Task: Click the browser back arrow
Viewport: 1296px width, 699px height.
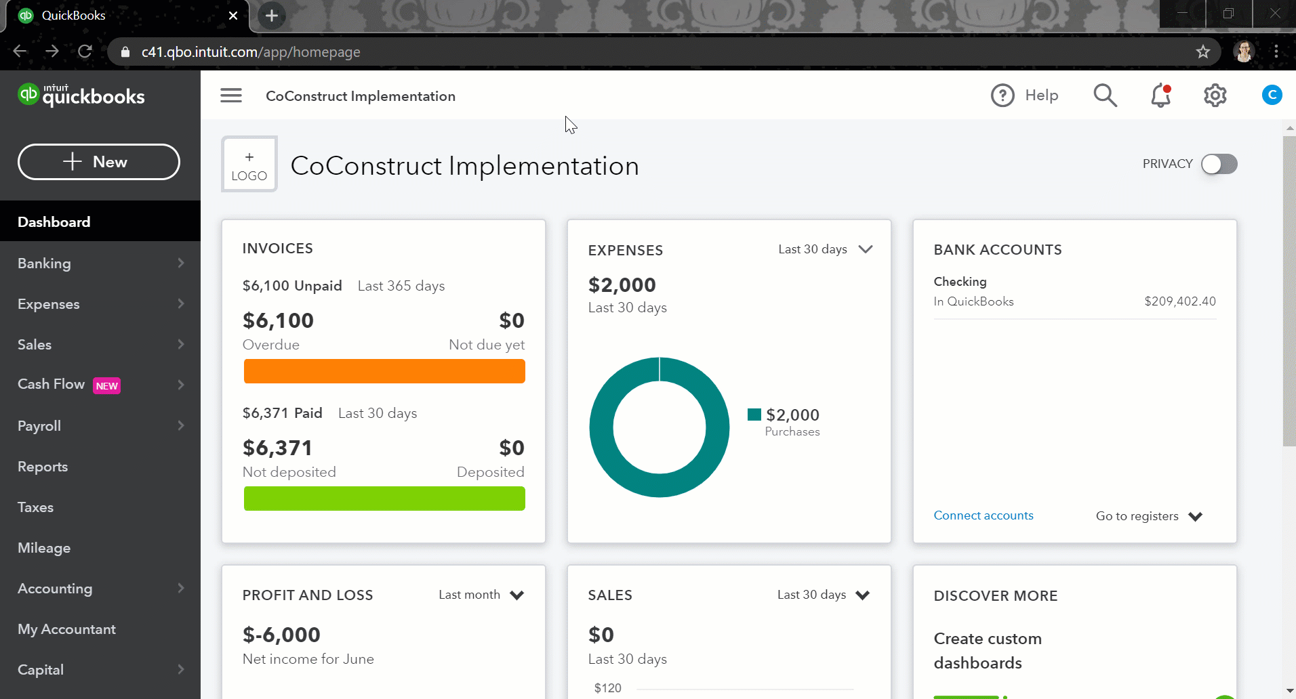Action: (x=20, y=51)
